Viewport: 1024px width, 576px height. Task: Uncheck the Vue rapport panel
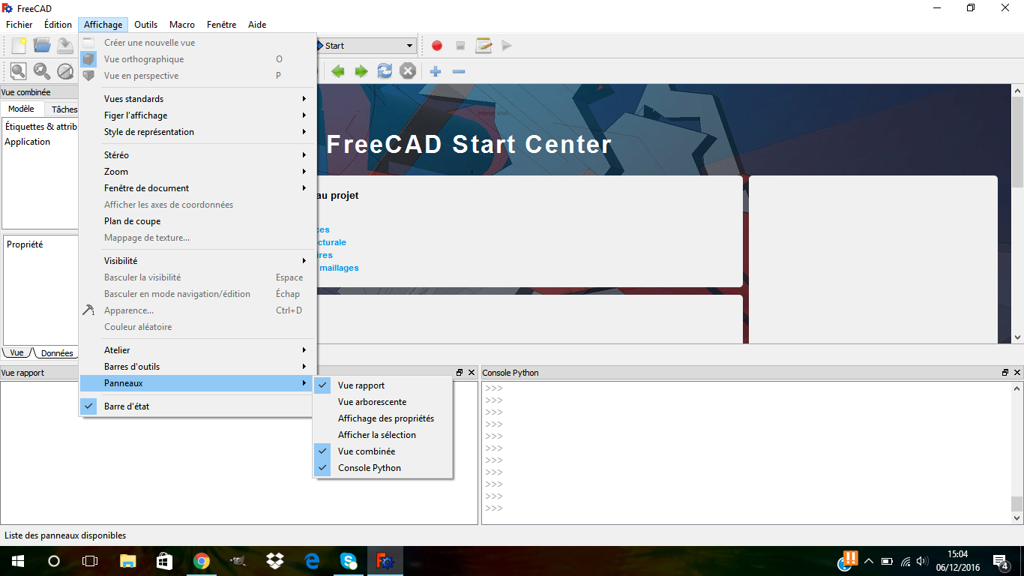click(361, 385)
